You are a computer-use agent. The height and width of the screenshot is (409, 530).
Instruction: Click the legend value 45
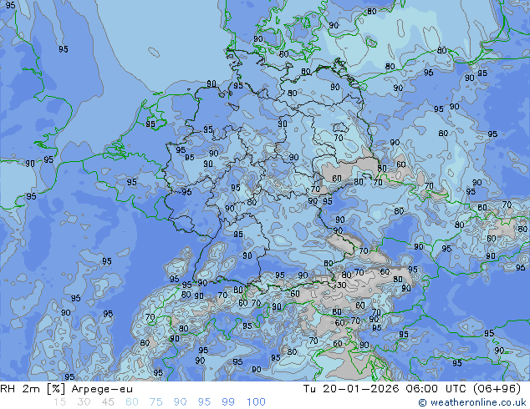coord(108,402)
